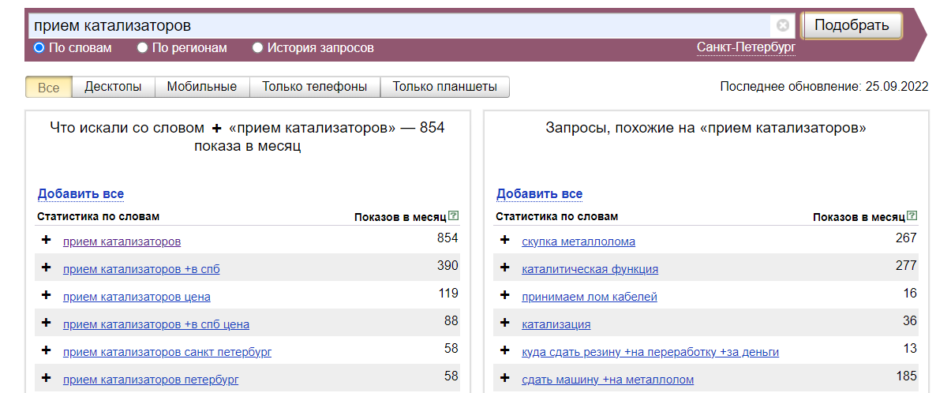Open query link 'прием катализаторов'
The height and width of the screenshot is (393, 951).
pyautogui.click(x=122, y=241)
